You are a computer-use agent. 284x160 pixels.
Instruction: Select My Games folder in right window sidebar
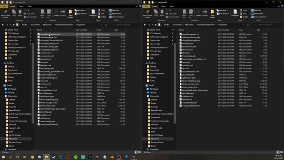(x=155, y=139)
